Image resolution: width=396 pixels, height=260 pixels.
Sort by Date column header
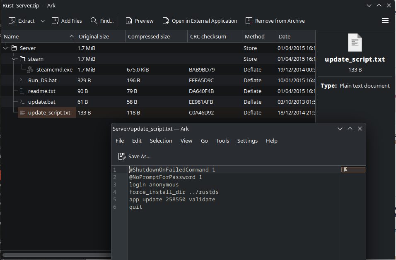point(295,36)
